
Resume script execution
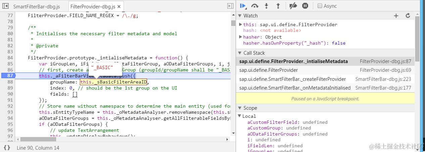click(x=243, y=6)
